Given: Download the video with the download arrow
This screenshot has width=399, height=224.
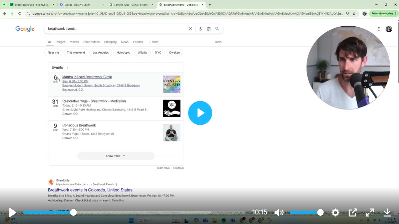Looking at the screenshot, I should click(387, 212).
